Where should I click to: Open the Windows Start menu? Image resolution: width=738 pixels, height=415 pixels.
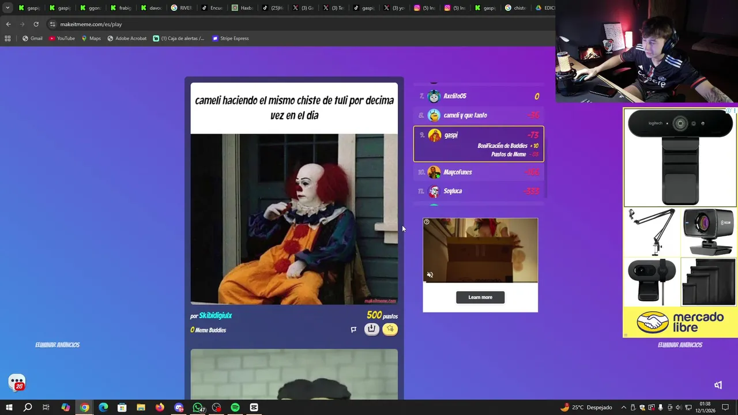[x=9, y=408]
